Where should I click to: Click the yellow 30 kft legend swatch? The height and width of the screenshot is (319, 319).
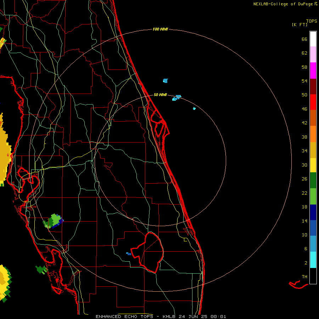[313, 165]
